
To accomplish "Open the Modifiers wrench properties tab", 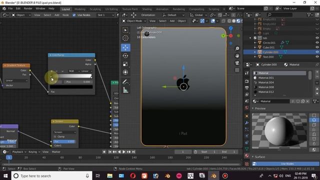I will tap(246, 122).
